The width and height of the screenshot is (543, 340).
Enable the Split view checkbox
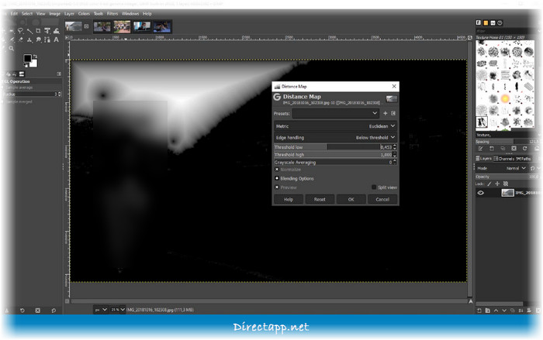(x=373, y=187)
